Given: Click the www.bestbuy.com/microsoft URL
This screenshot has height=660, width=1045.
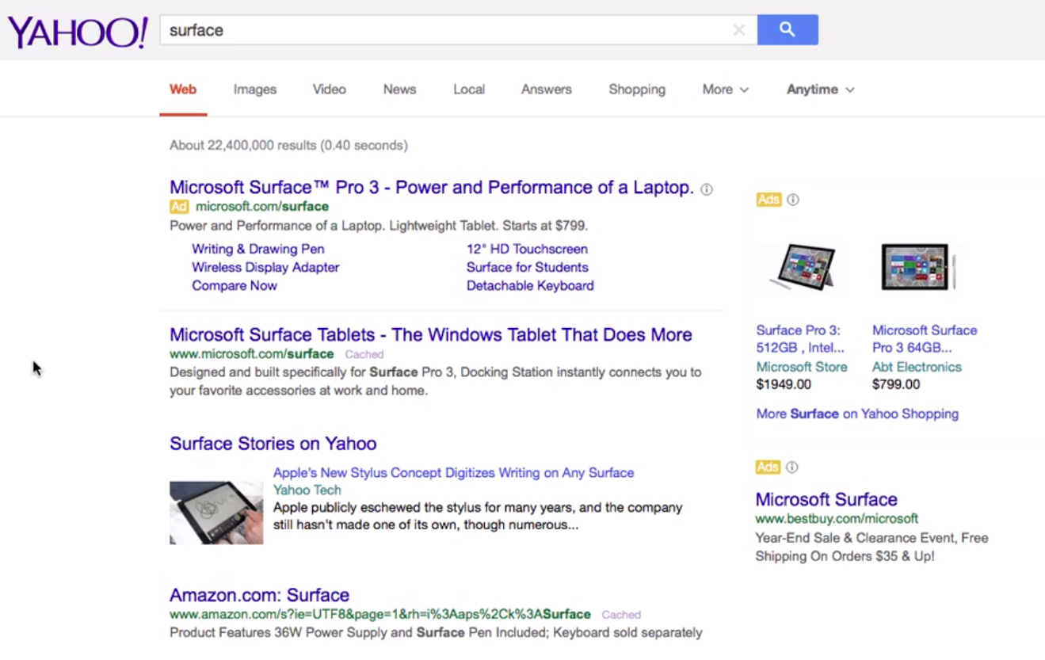Looking at the screenshot, I should (x=837, y=519).
